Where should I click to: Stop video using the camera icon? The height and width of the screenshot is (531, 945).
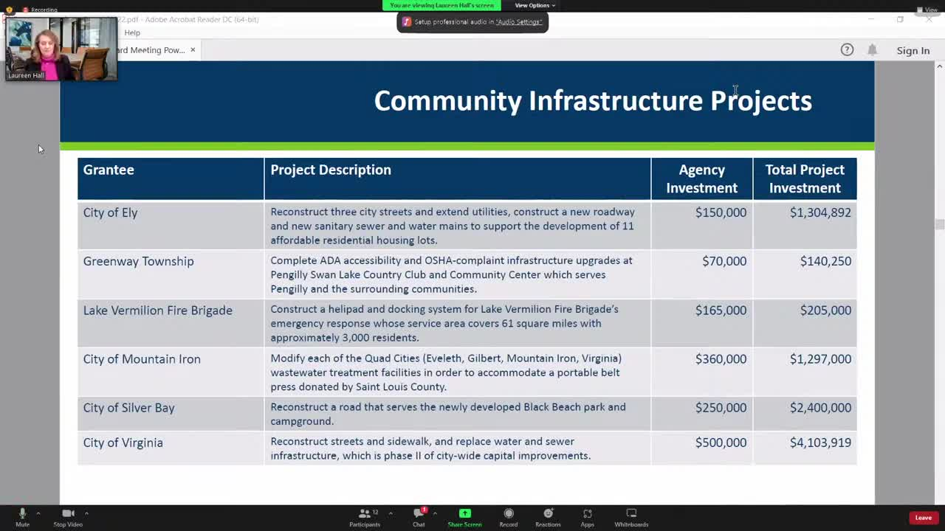pos(68,514)
